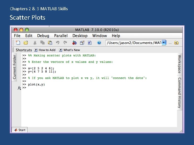194x145 pixels.
Task: Open Simulink via its toolbar icon
Action: 74,43
